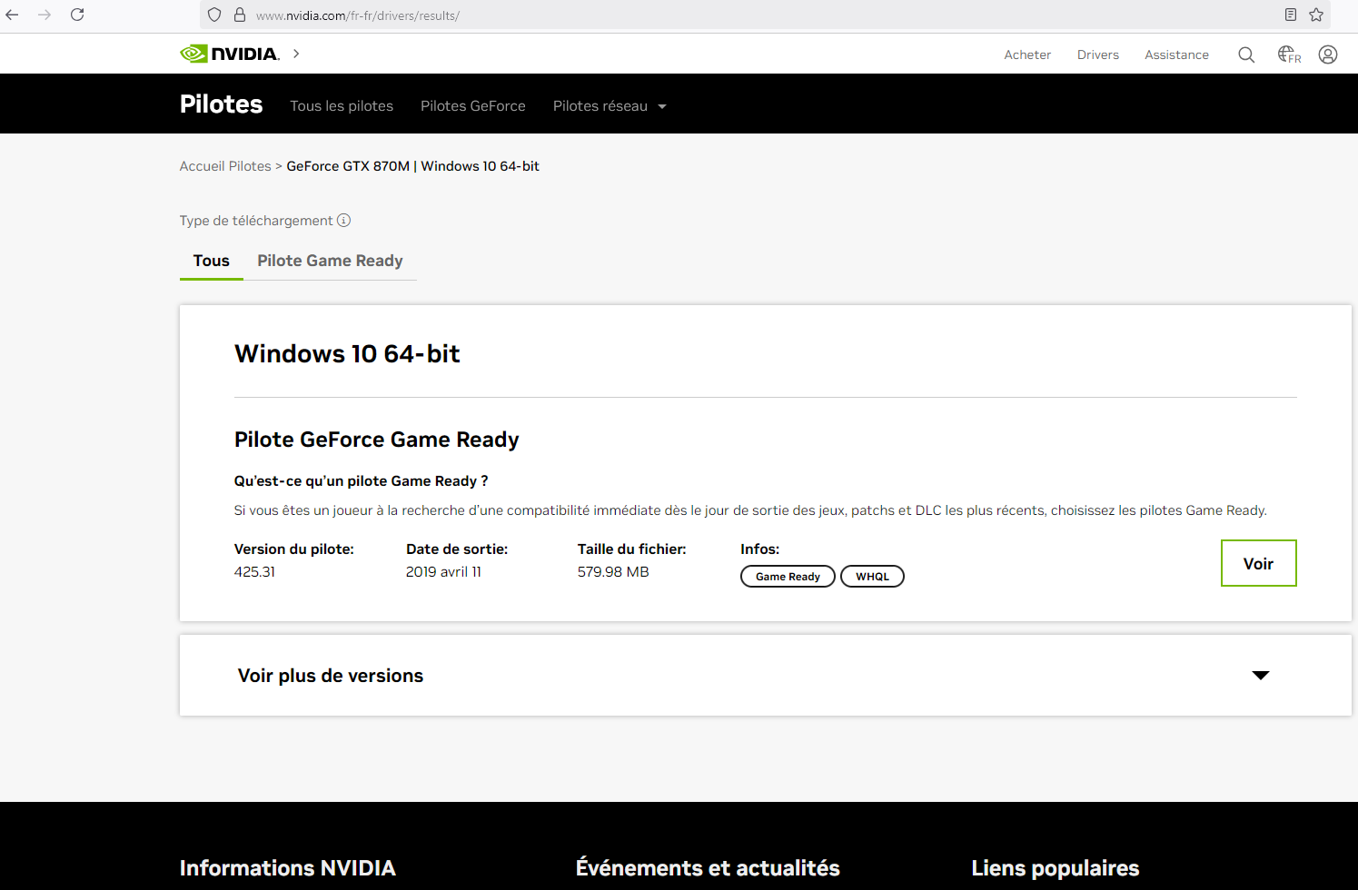
Task: Go to Tous les pilotes
Action: [342, 106]
